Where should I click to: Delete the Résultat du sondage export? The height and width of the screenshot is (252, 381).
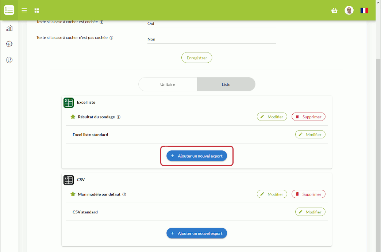click(x=308, y=117)
